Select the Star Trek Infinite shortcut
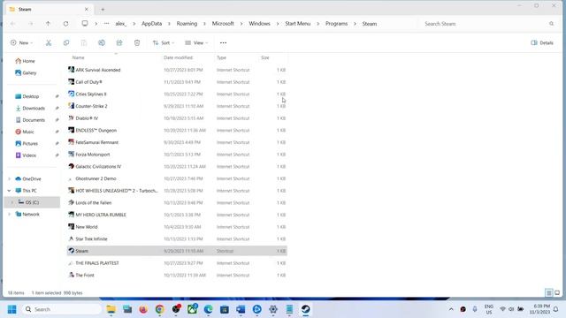The height and width of the screenshot is (318, 566). click(177, 239)
